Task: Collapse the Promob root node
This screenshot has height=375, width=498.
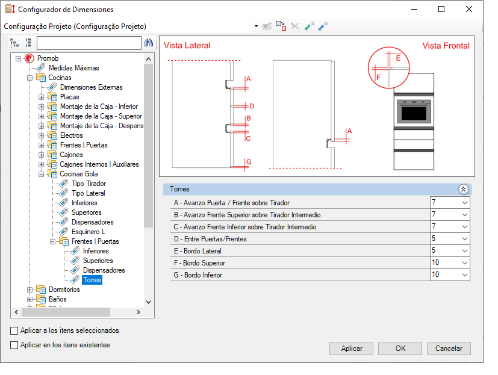Action: pyautogui.click(x=19, y=58)
